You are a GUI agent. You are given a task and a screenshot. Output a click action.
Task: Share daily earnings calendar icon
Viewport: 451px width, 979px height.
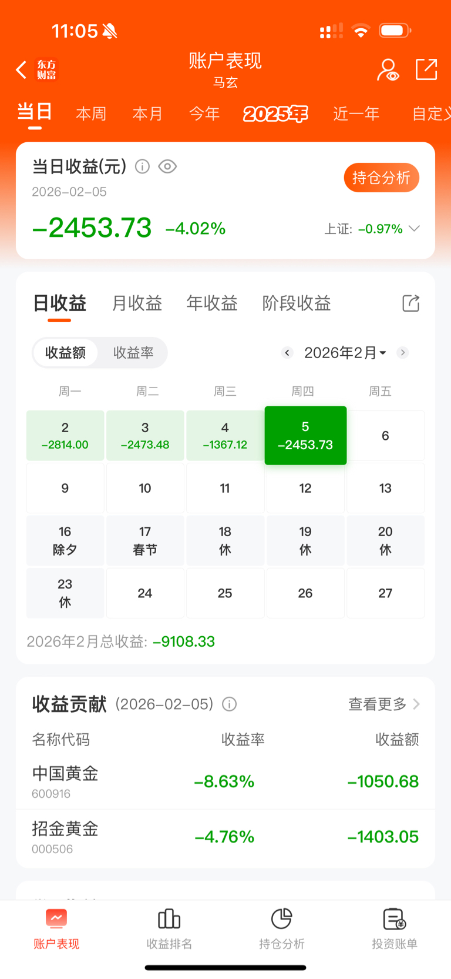[410, 303]
